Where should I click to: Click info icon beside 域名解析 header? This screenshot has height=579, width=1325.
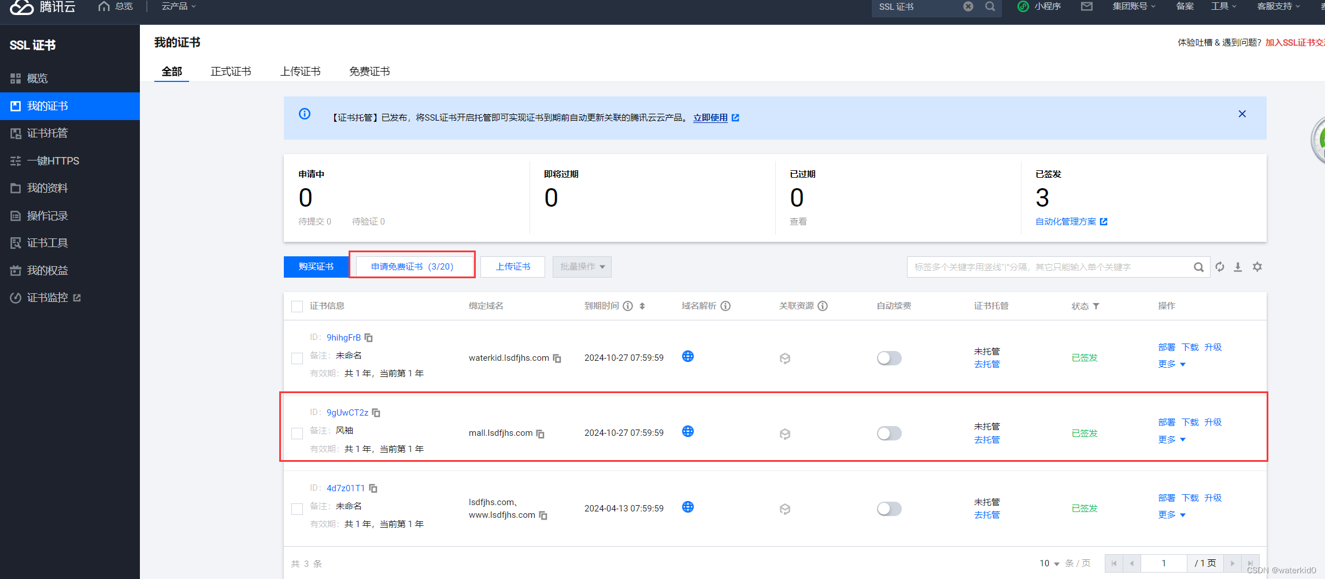(x=726, y=306)
